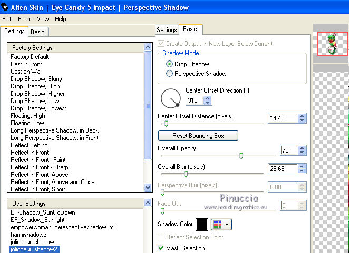This screenshot has width=349, height=253.
Task: Increase Overall Blur with up arrow
Action: pyautogui.click(x=302, y=166)
